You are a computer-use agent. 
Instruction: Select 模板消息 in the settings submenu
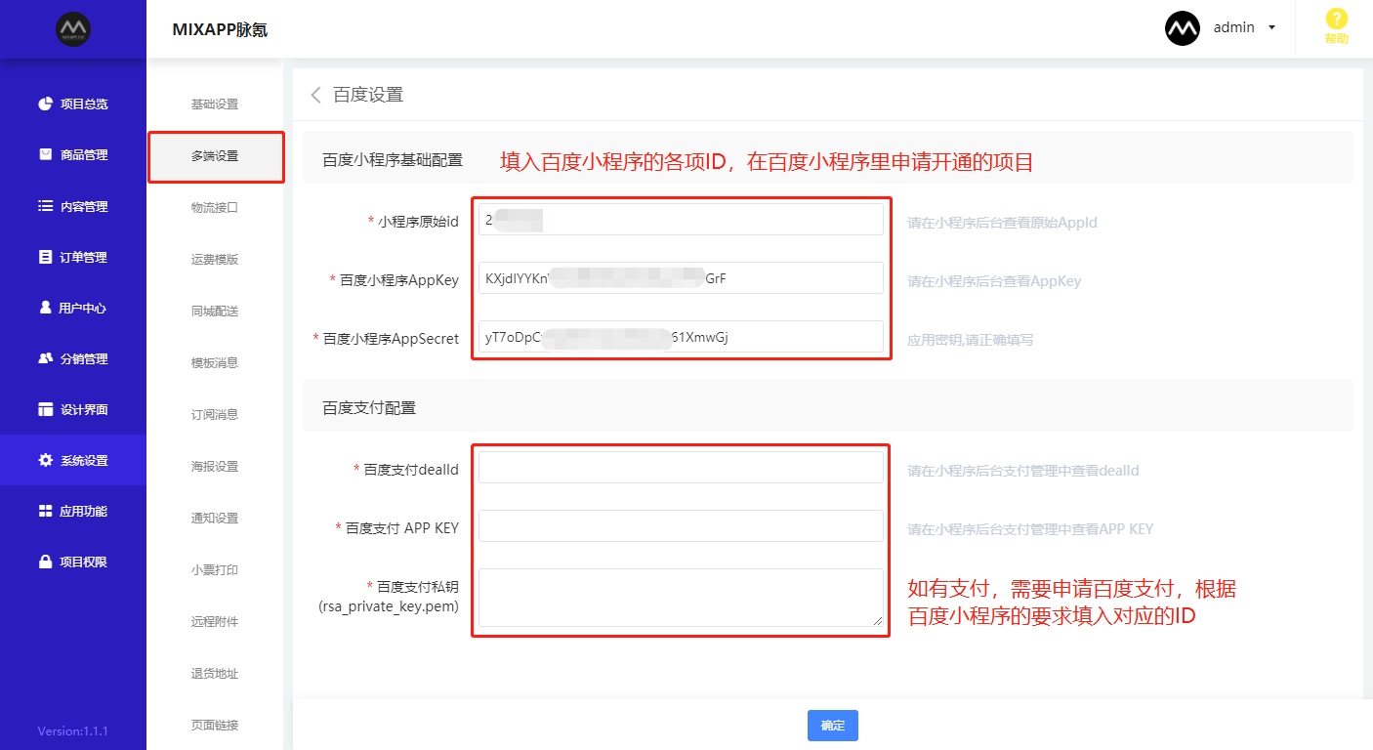pyautogui.click(x=215, y=363)
